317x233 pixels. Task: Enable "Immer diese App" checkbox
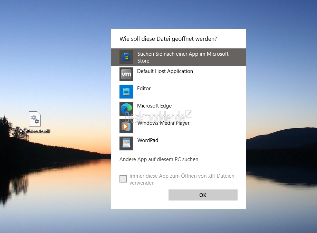[123, 179]
